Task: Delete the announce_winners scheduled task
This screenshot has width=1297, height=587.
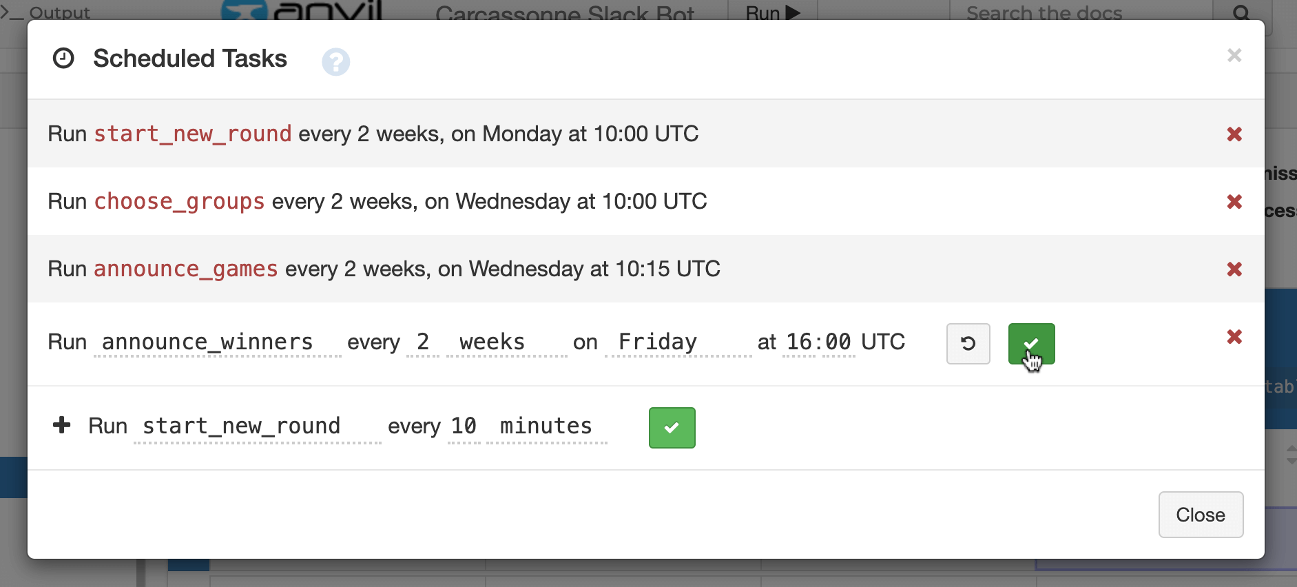Action: tap(1234, 337)
